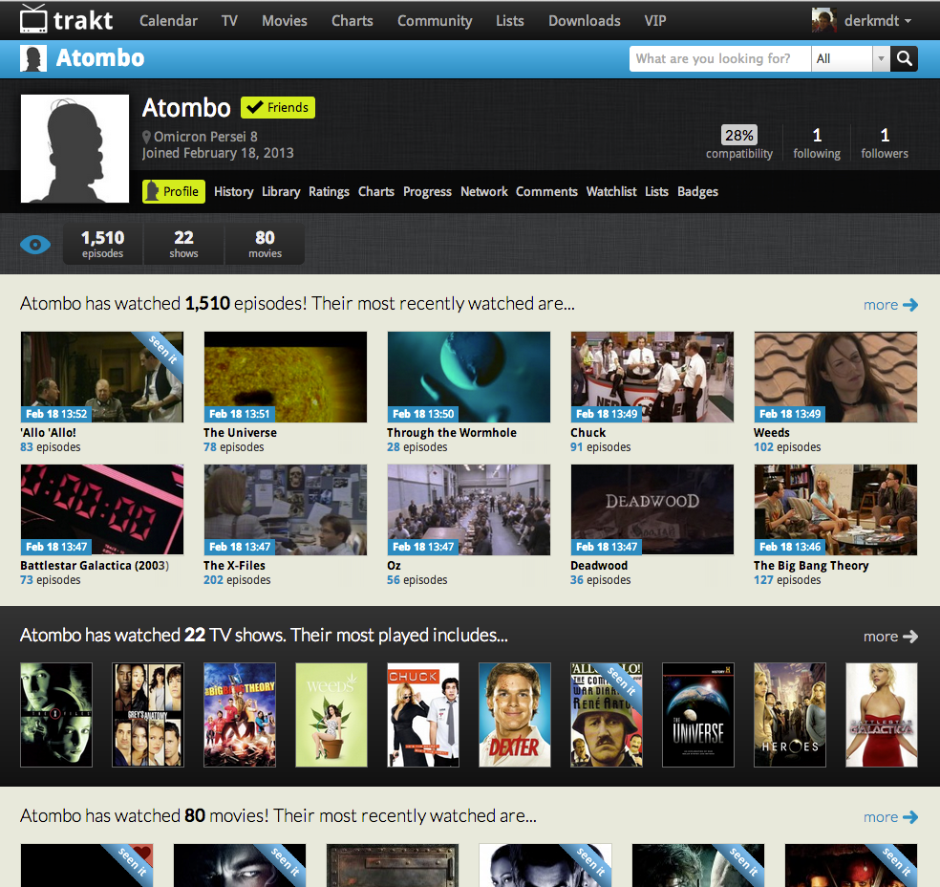The height and width of the screenshot is (887, 940).
Task: Click the arrow icon next to episodes more
Action: [910, 305]
